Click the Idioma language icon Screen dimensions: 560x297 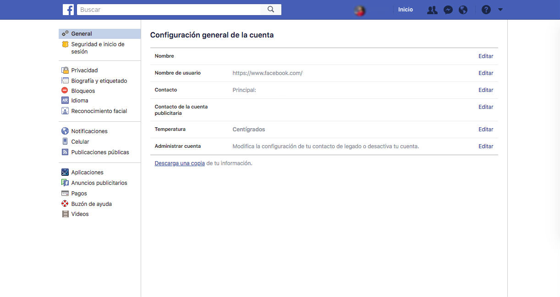click(x=65, y=100)
